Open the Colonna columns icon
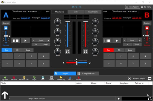153x101 pixels. tap(51, 77)
